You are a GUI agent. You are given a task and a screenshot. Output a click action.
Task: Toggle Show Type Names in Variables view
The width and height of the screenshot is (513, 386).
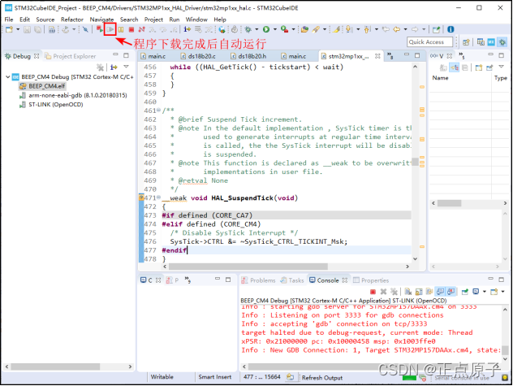443,67
